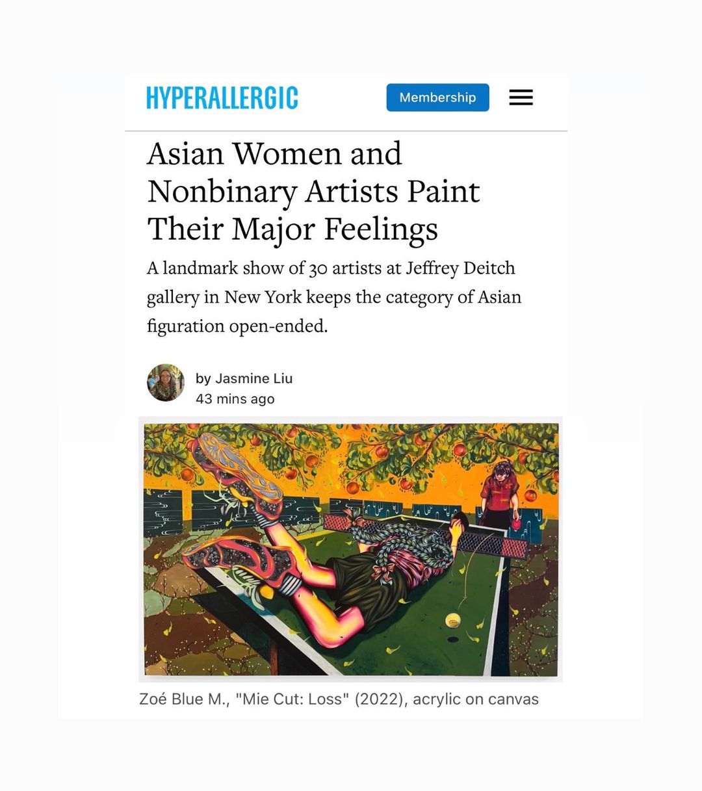This screenshot has width=702, height=791.
Task: Open the hamburger navigation menu
Action: (x=521, y=97)
